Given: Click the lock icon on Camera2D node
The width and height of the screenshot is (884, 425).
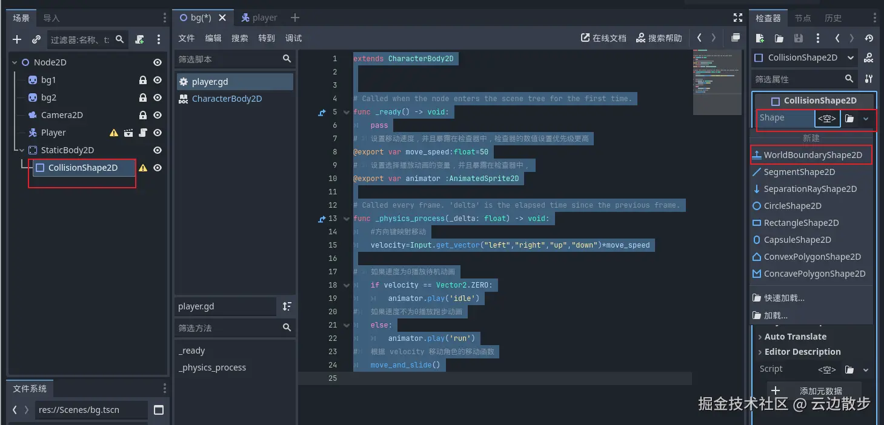Looking at the screenshot, I should pos(143,115).
